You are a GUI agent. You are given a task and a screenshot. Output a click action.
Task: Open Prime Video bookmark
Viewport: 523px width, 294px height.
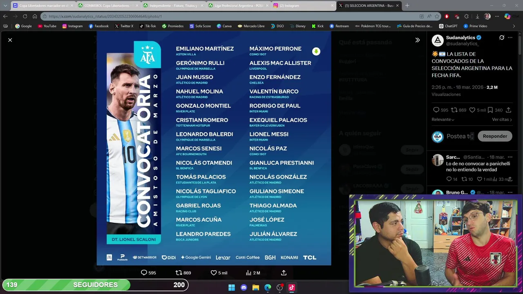click(x=475, y=26)
